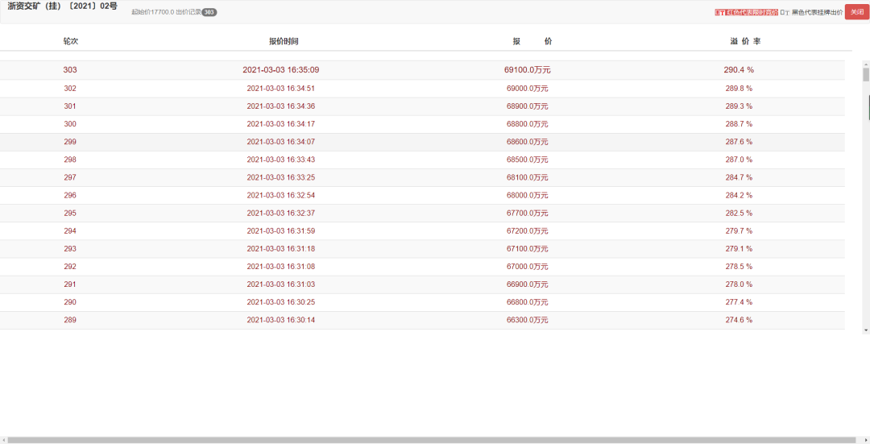Image resolution: width=870 pixels, height=444 pixels.
Task: Select round number 300 cell
Action: coord(70,124)
